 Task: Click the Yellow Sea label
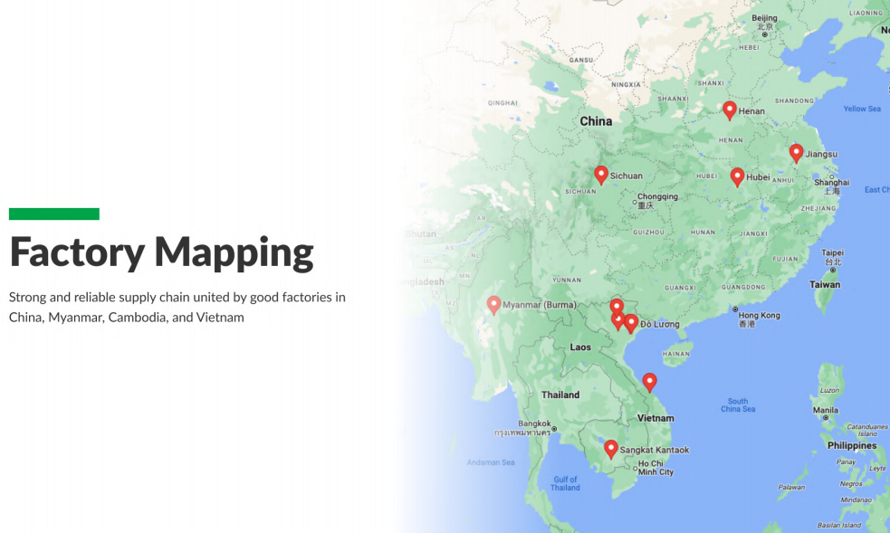[862, 109]
